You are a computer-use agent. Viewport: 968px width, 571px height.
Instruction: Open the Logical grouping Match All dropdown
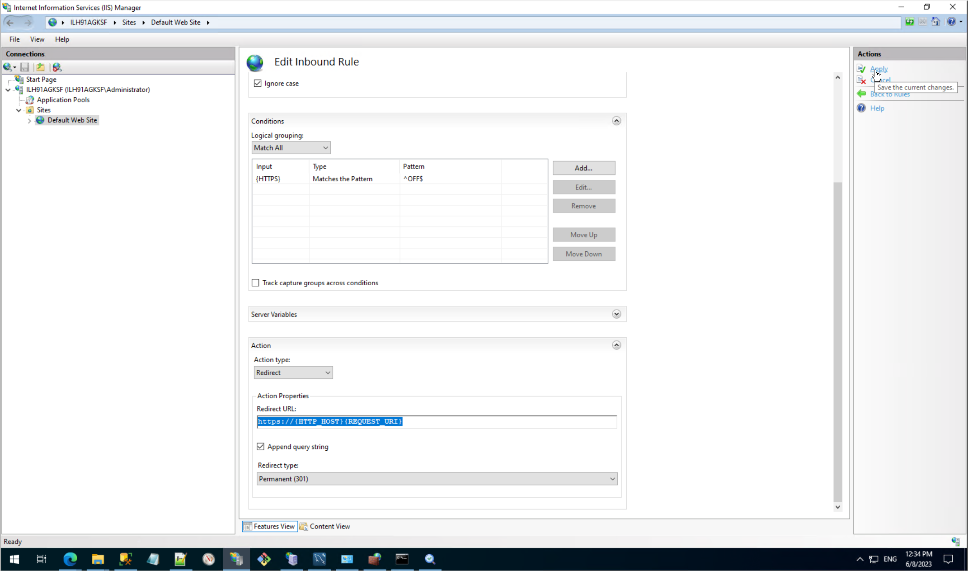(291, 148)
